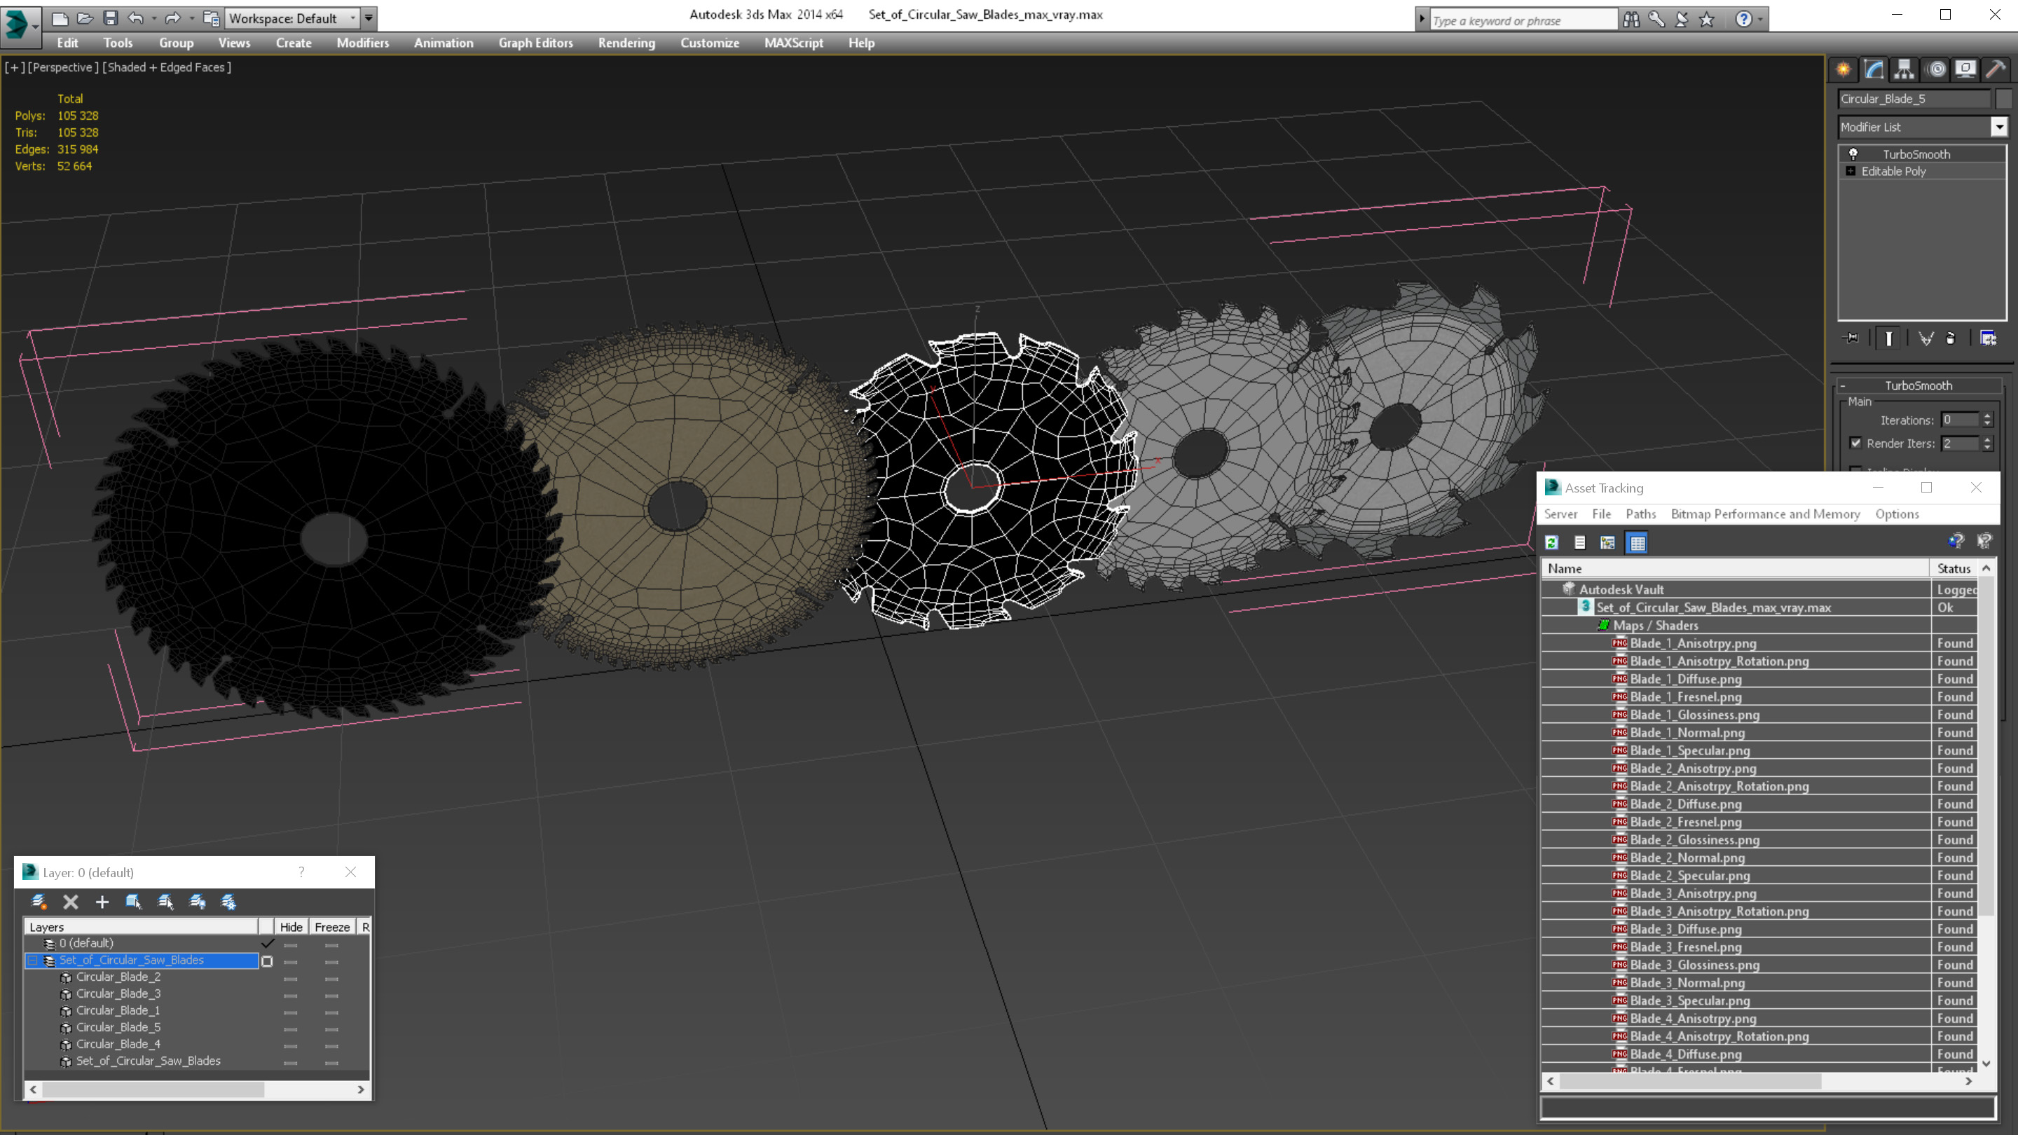Toggle Freeze for Circular_Blade_3 row

tap(331, 995)
